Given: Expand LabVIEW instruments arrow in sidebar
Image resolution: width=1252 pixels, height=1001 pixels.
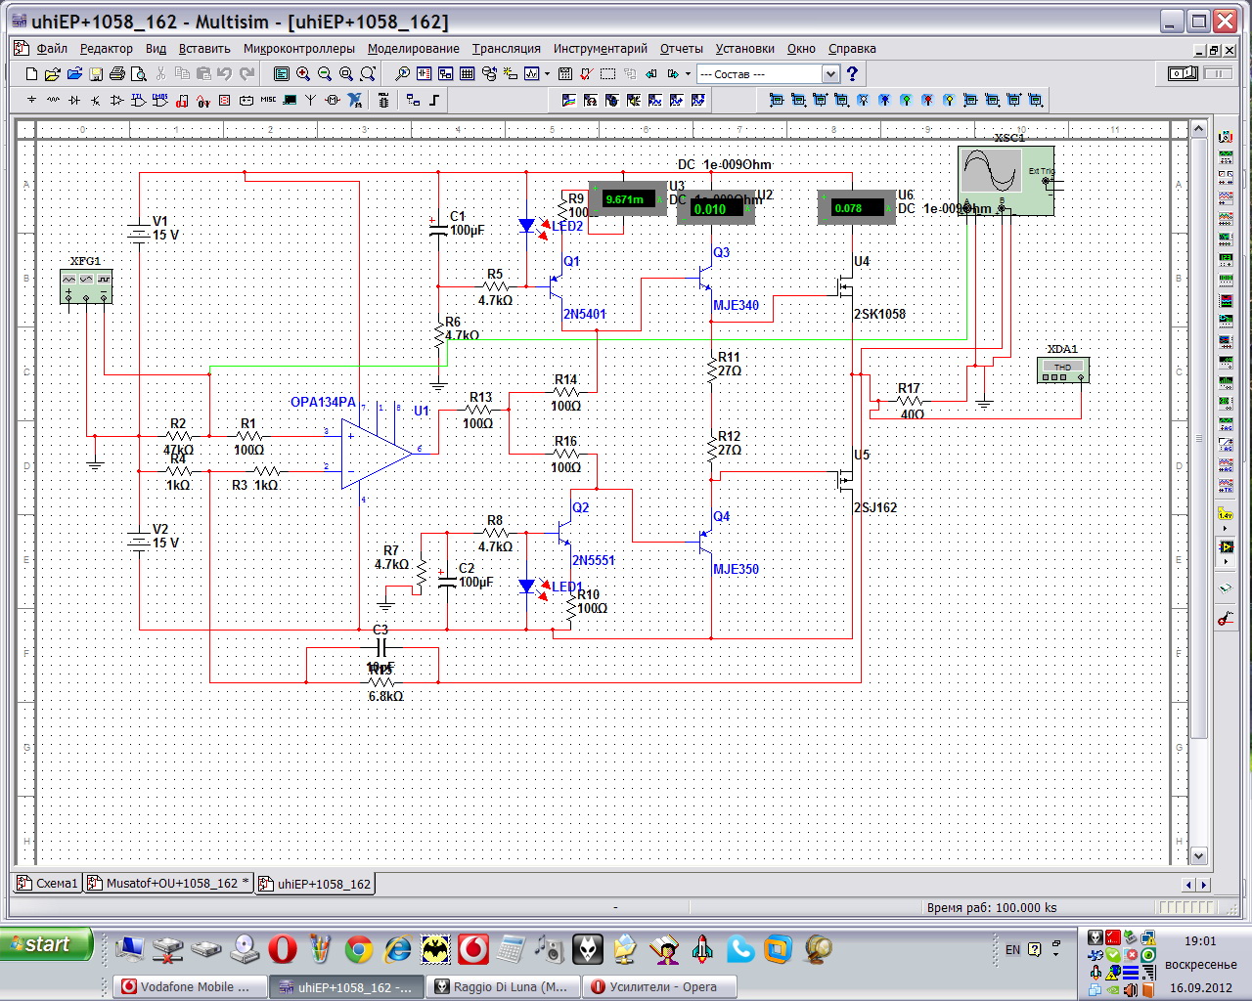Looking at the screenshot, I should click(x=1226, y=561).
